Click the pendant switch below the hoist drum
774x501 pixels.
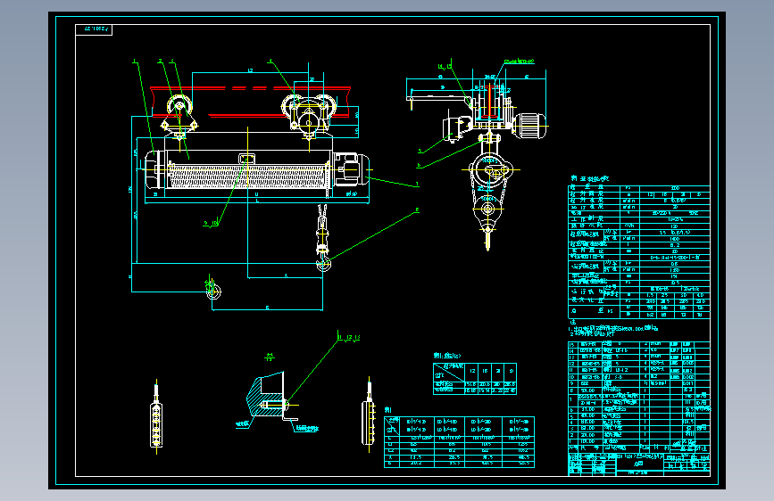pos(212,291)
